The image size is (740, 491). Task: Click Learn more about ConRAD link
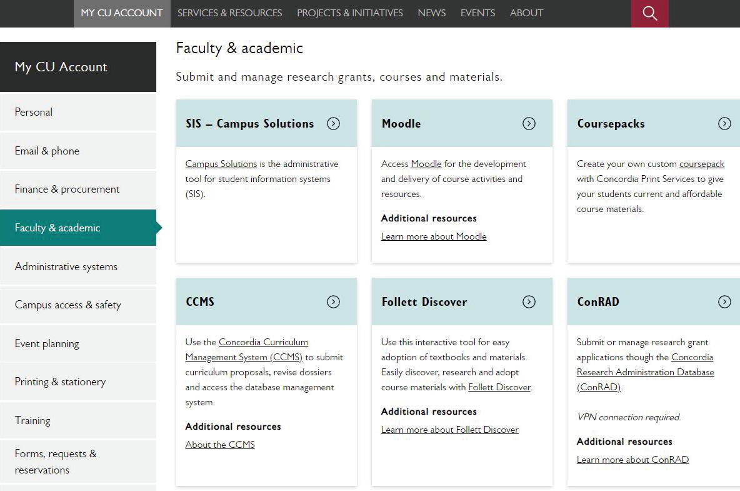click(x=632, y=460)
